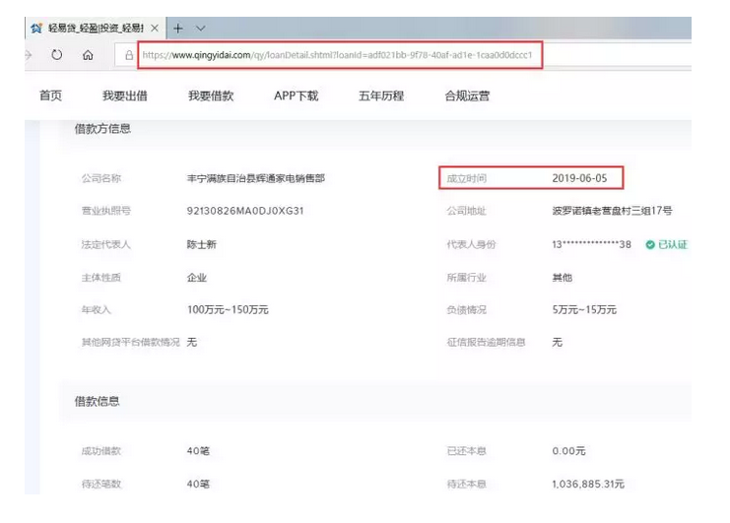
Task: Expand the tab list chevron
Action: (x=200, y=29)
